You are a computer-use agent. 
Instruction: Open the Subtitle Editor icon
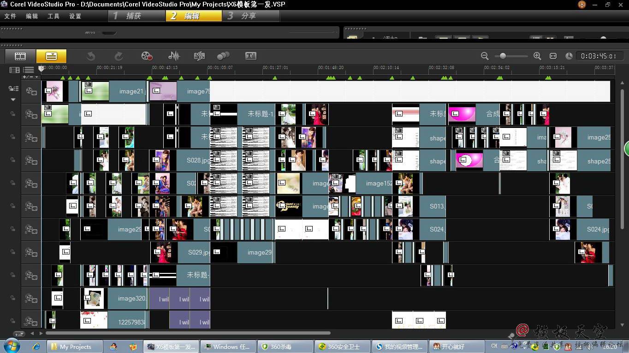[x=251, y=56]
